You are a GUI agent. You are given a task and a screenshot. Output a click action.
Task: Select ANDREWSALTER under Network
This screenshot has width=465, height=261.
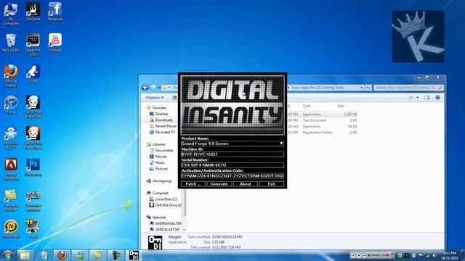168,223
